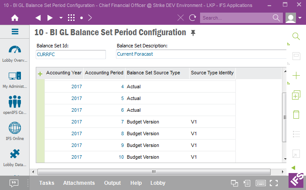Toggle full screen mode in the bottom bar

[274, 183]
